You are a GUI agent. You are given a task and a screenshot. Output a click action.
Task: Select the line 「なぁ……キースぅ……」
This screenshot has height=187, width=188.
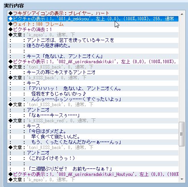pos(93,115)
